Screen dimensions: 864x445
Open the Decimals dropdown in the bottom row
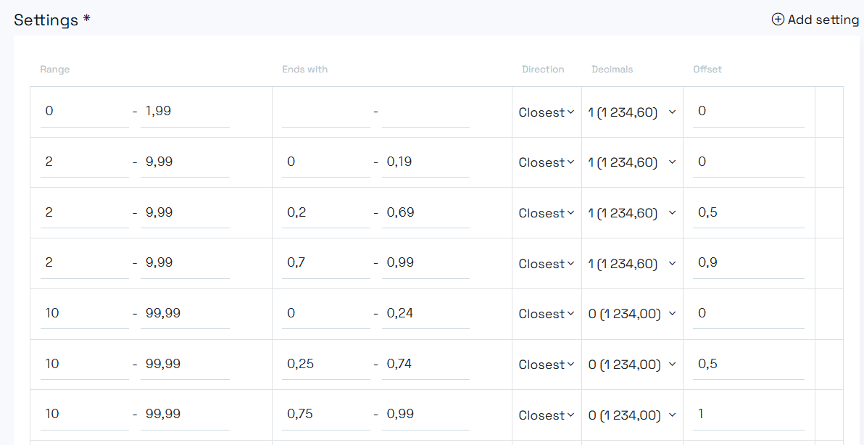[x=631, y=415]
